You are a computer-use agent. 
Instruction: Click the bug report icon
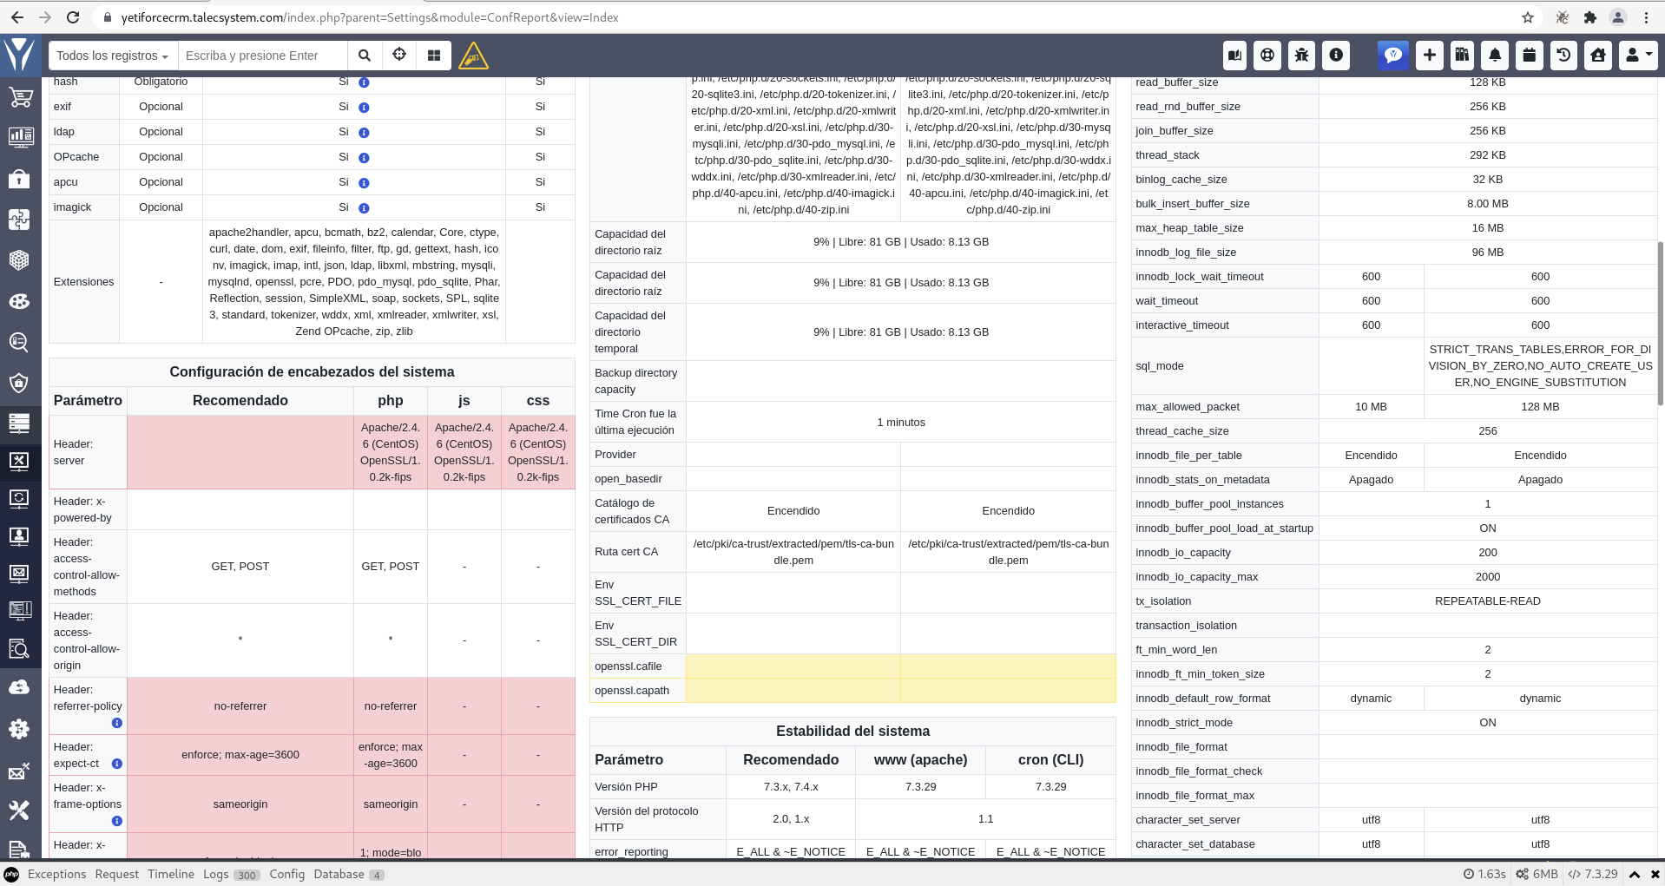[x=1301, y=56]
